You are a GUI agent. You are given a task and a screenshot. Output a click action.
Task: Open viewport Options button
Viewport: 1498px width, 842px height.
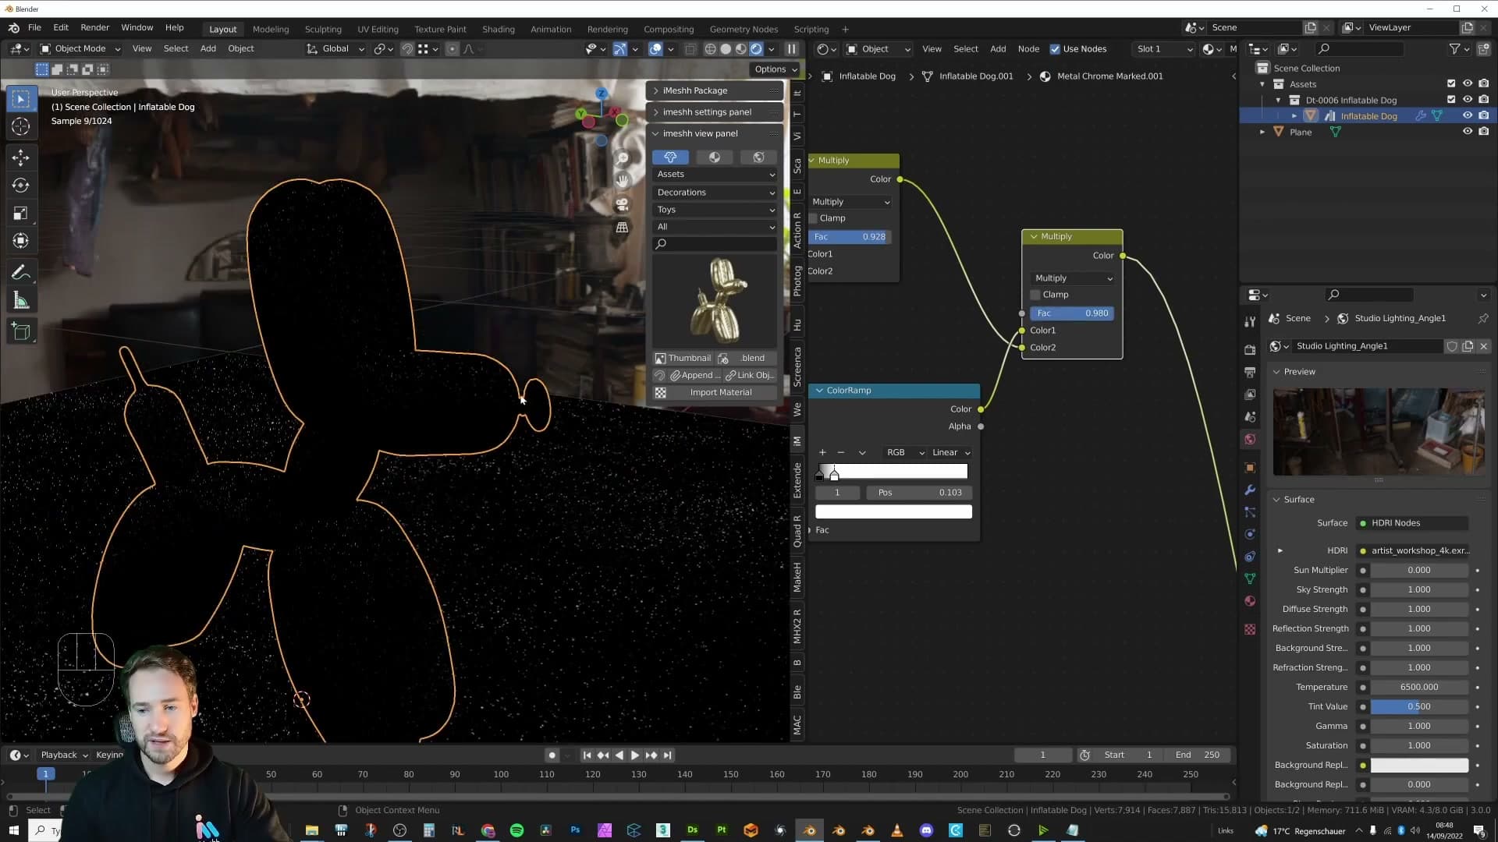(x=776, y=69)
